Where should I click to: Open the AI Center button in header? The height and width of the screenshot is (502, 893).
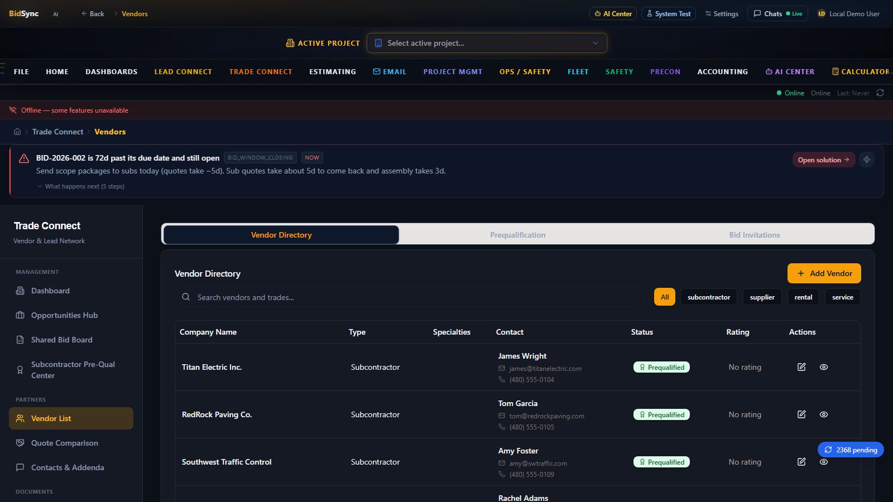(x=613, y=13)
